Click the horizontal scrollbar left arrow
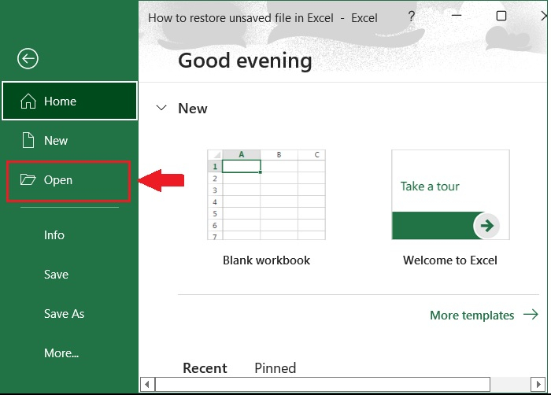551x395 pixels. [148, 385]
